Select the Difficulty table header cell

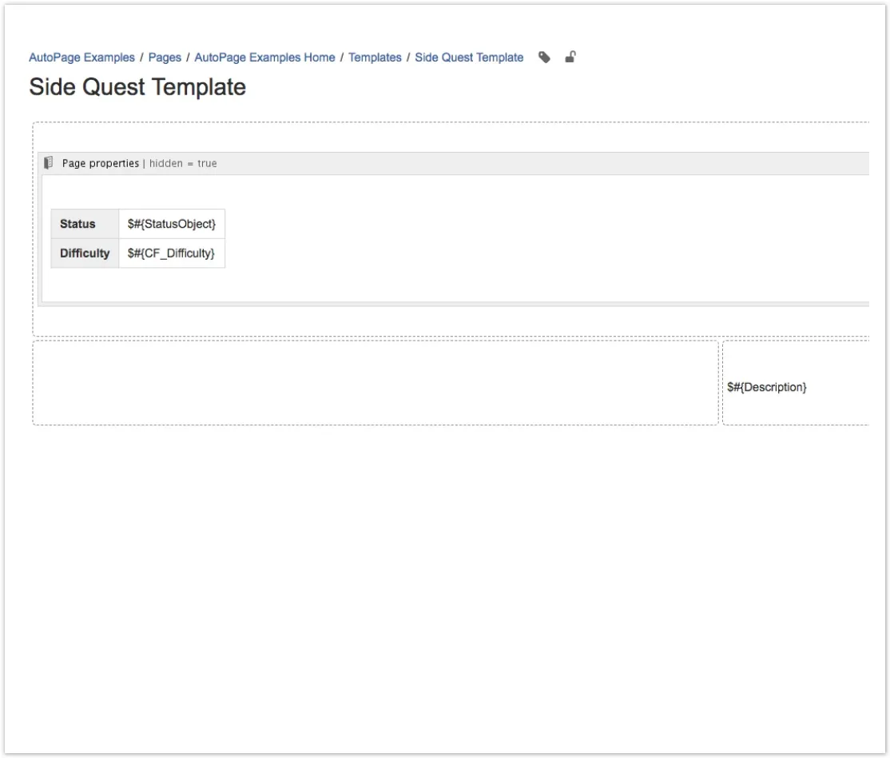[x=85, y=253]
